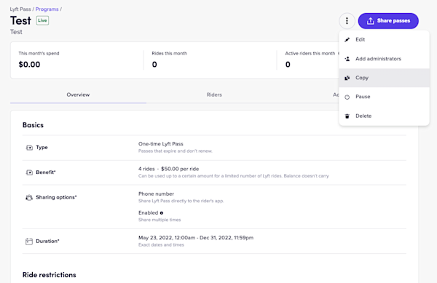Click the person-plus icon for Add administrators
The width and height of the screenshot is (437, 283).
(347, 59)
